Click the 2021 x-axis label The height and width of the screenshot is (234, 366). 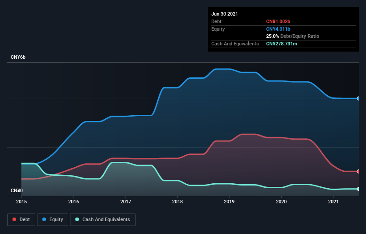[x=333, y=202]
